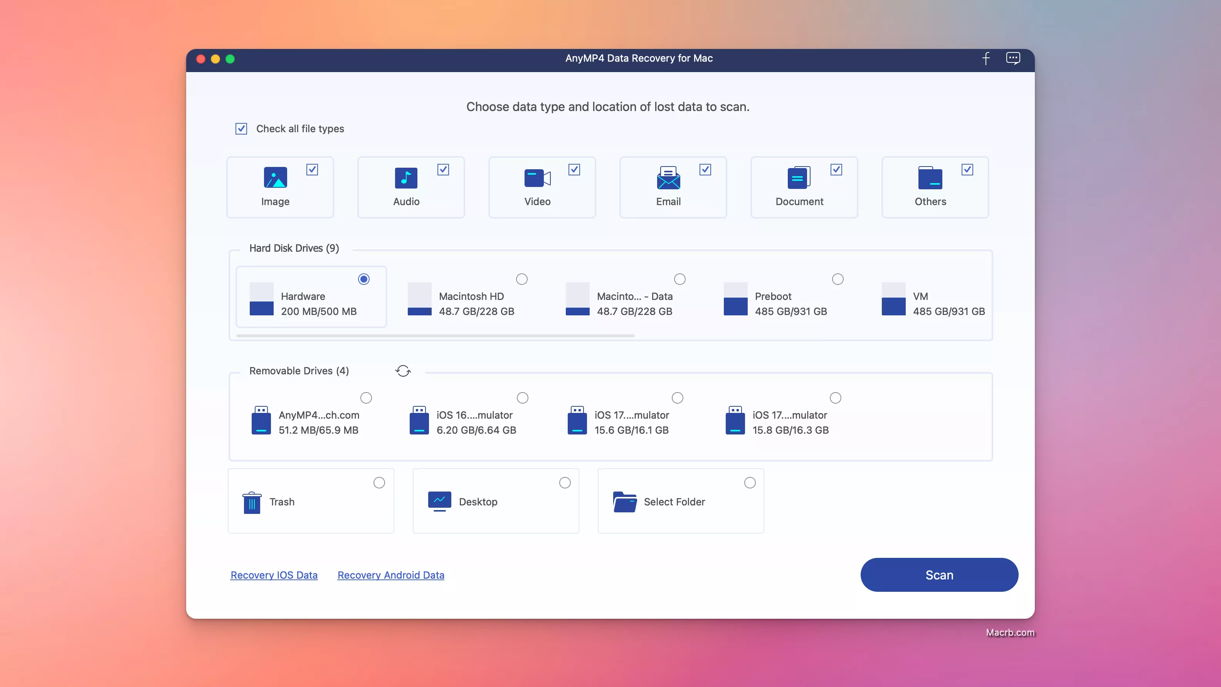
Task: Click the 'VM' drive name text
Action: tap(920, 296)
